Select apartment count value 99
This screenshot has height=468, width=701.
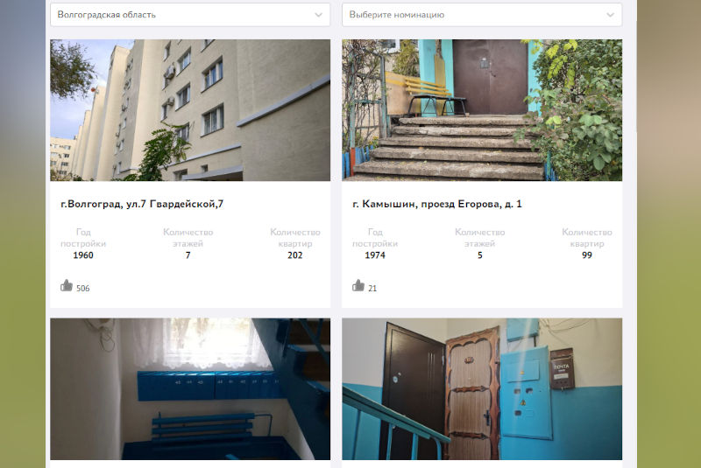(587, 255)
